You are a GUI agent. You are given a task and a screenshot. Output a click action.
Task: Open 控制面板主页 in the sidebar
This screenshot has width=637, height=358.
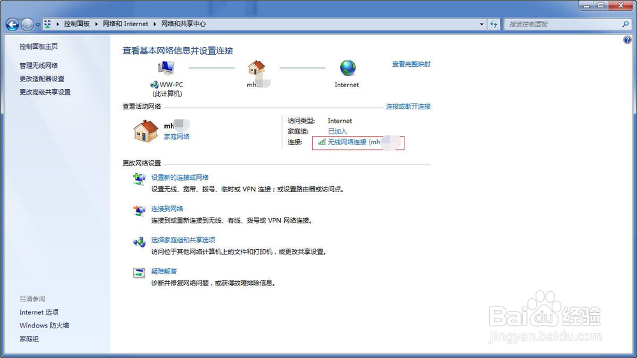39,46
